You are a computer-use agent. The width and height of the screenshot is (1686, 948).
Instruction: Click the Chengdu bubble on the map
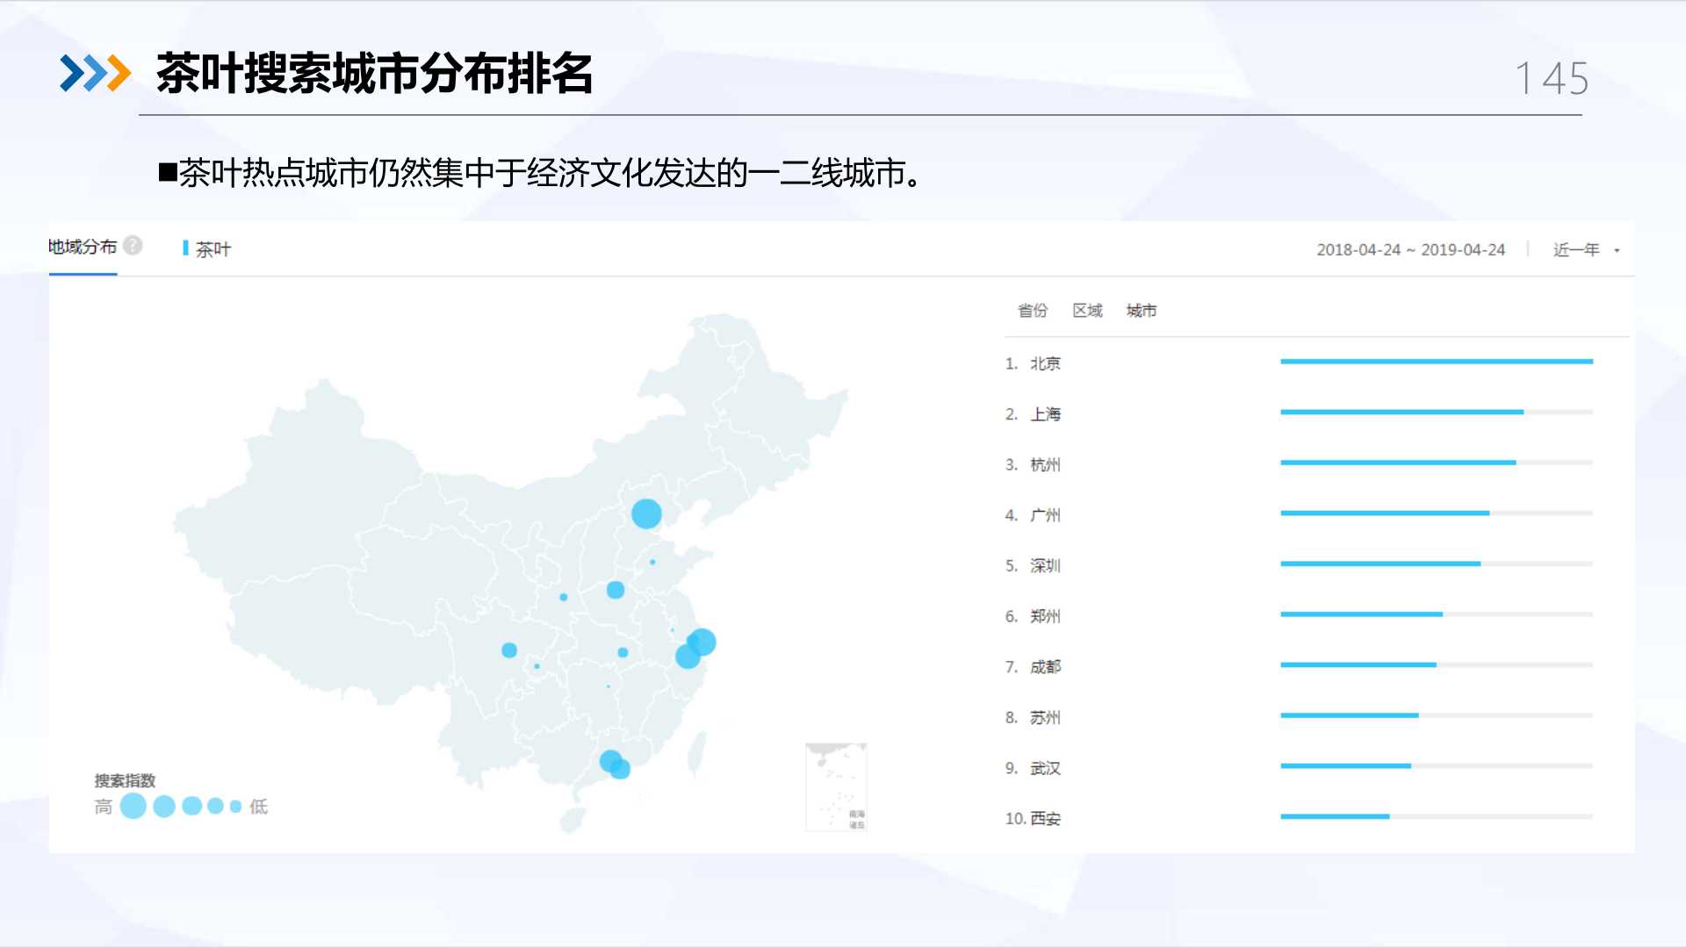click(509, 650)
